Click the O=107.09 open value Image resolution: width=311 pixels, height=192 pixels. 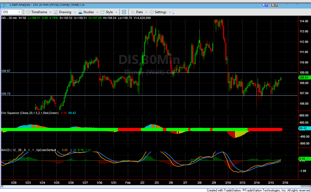(95, 18)
